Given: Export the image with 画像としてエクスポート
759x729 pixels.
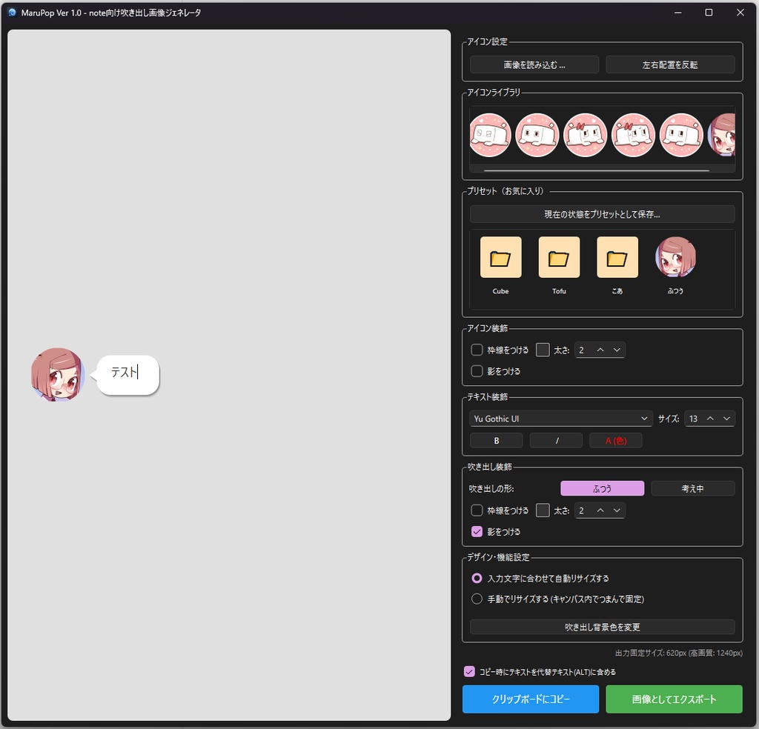Looking at the screenshot, I should pos(674,699).
